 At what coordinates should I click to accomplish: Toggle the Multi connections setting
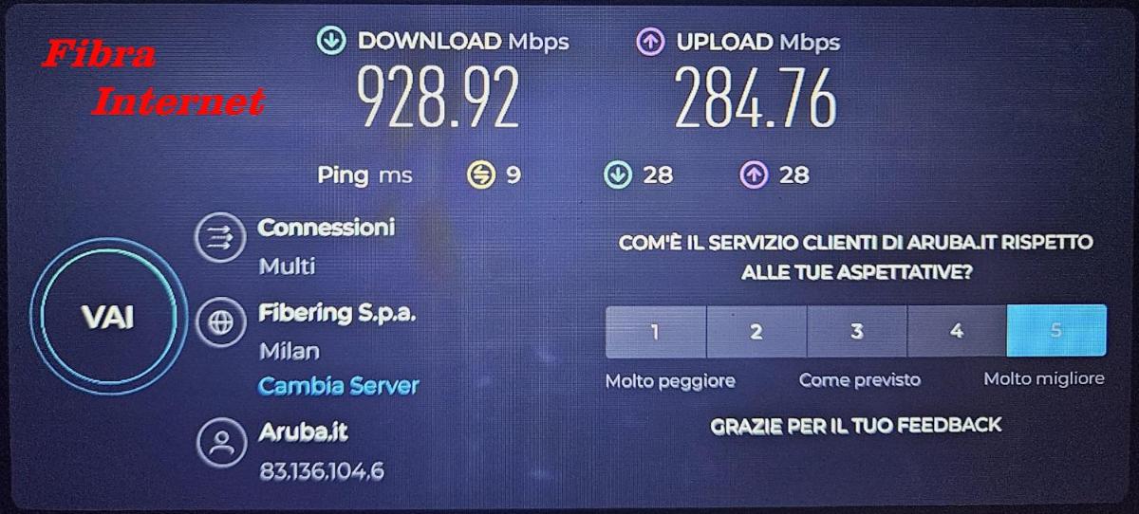click(x=287, y=266)
